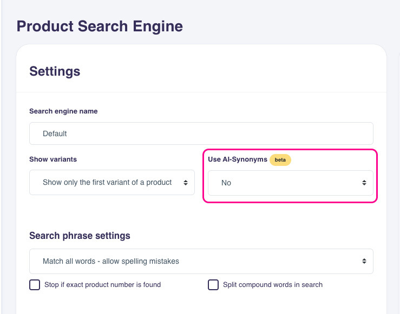Screen dimensions: 400x314
Task: Open the Match all words dropdown
Action: point(201,261)
